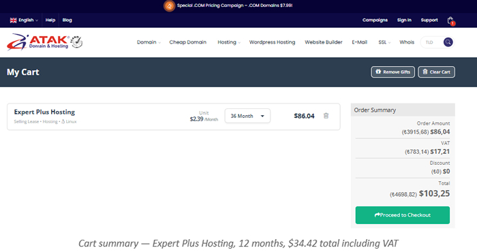Click the $86.04 item price

tap(304, 116)
